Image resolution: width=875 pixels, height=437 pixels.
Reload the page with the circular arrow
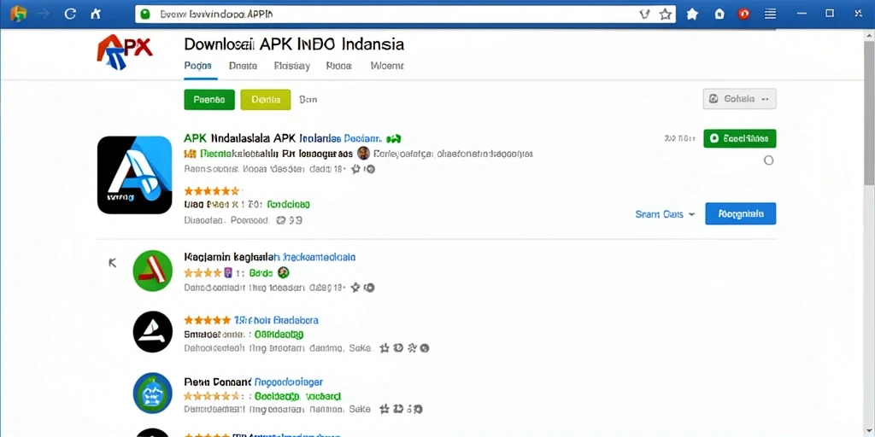[x=70, y=14]
